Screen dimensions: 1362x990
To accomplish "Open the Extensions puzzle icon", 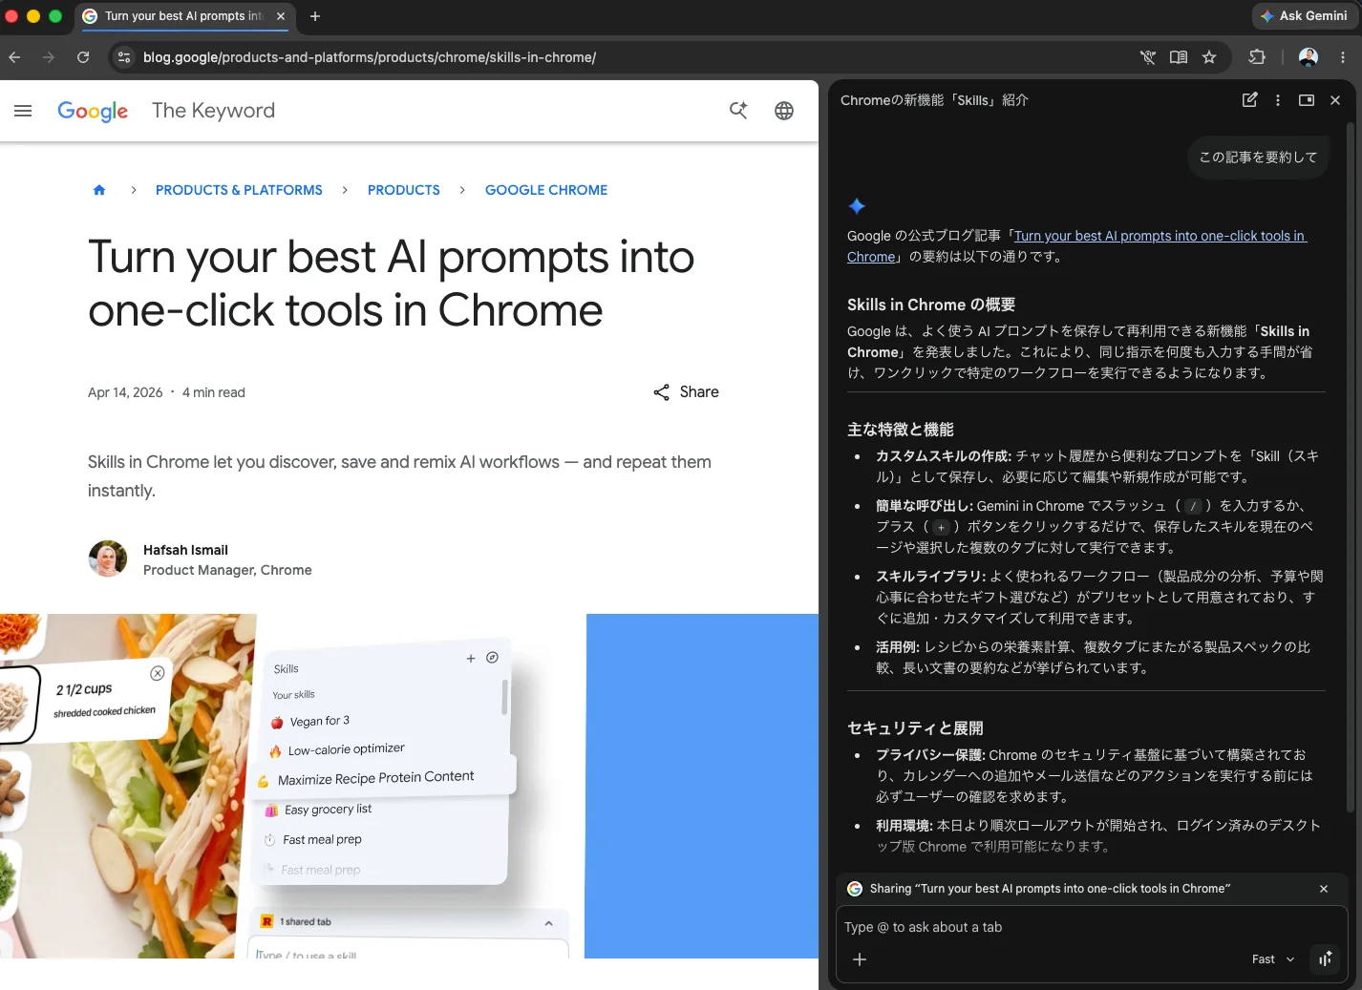I will [1257, 57].
